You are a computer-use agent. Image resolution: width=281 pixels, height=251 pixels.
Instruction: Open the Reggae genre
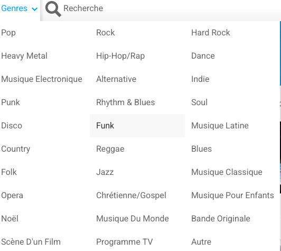pos(110,149)
